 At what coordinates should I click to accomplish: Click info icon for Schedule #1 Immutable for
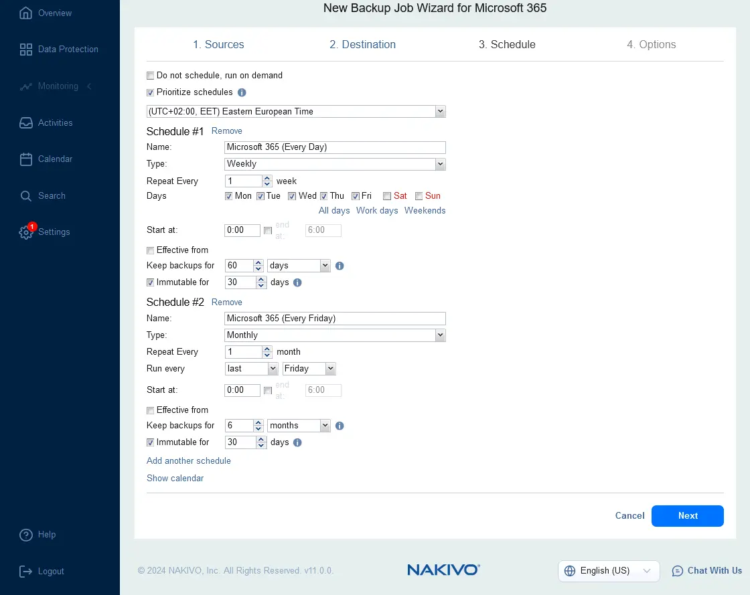pos(297,282)
